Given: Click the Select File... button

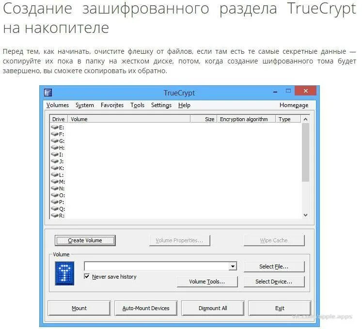Looking at the screenshot, I should click(274, 266).
